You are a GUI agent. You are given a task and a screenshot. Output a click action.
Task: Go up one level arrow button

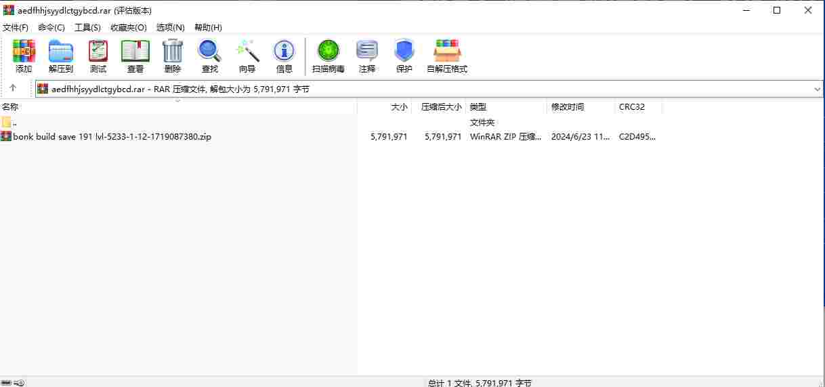(13, 89)
